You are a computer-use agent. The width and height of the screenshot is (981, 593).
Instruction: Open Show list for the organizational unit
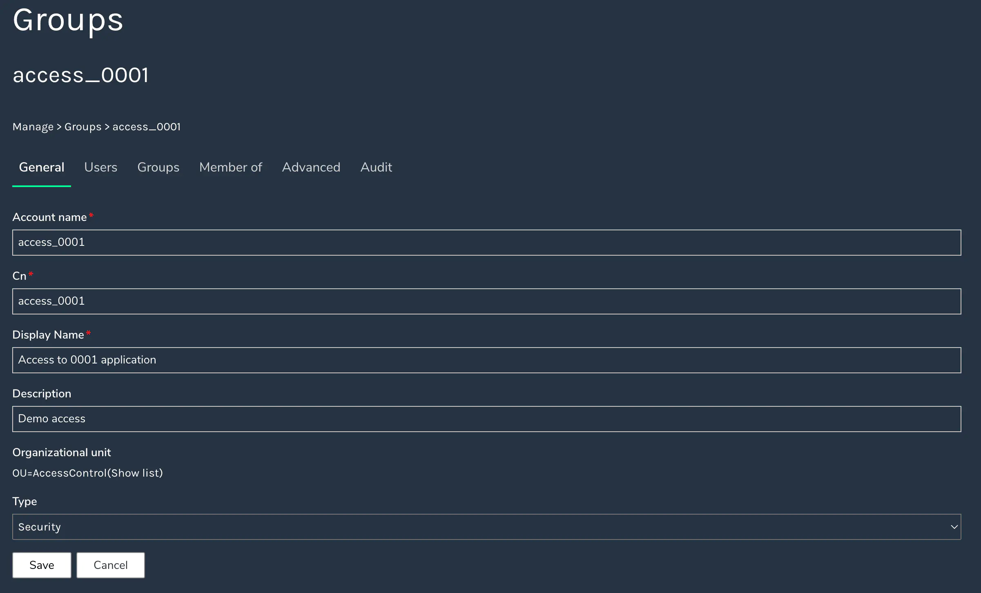pyautogui.click(x=135, y=473)
